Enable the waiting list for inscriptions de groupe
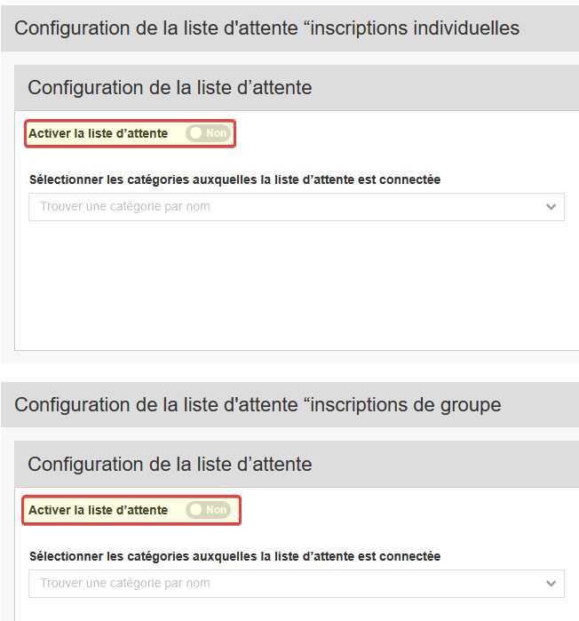 tap(208, 510)
